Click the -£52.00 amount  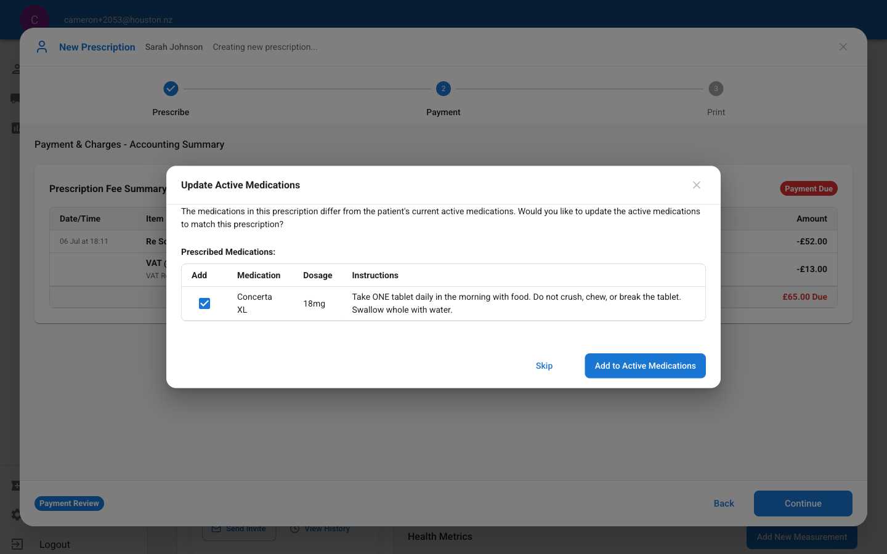click(812, 241)
